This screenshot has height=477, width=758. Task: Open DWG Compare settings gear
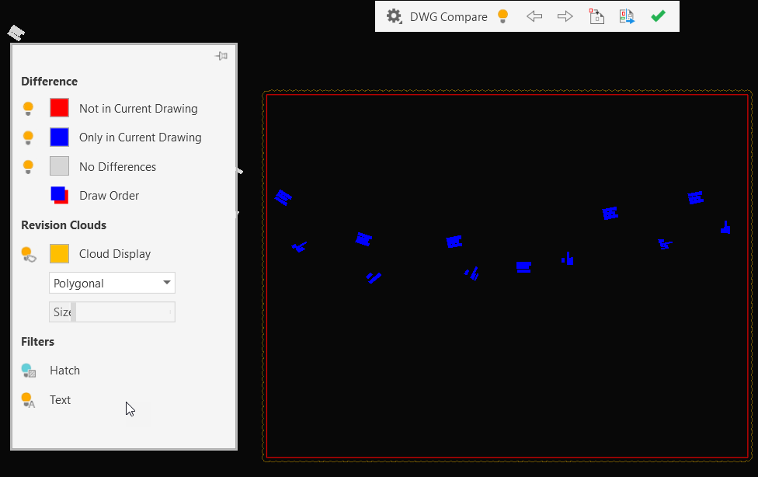(x=394, y=16)
